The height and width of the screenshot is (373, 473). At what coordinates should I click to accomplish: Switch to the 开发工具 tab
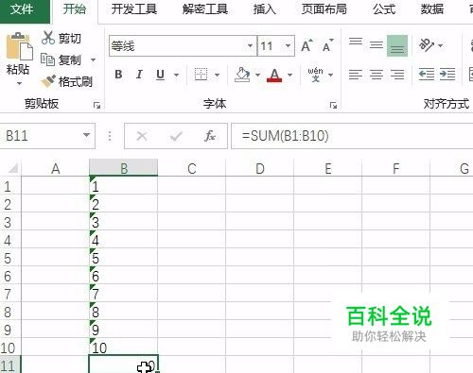click(134, 9)
